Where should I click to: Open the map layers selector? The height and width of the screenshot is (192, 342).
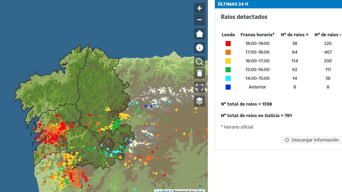pyautogui.click(x=199, y=101)
